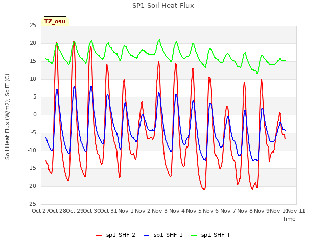Click the 25 y-axis tick label
The width and height of the screenshot is (327, 245).
(33, 26)
